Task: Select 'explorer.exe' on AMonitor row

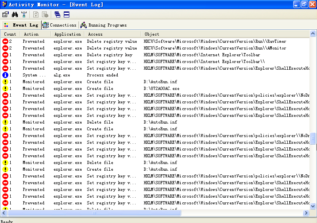Action: tap(68, 48)
